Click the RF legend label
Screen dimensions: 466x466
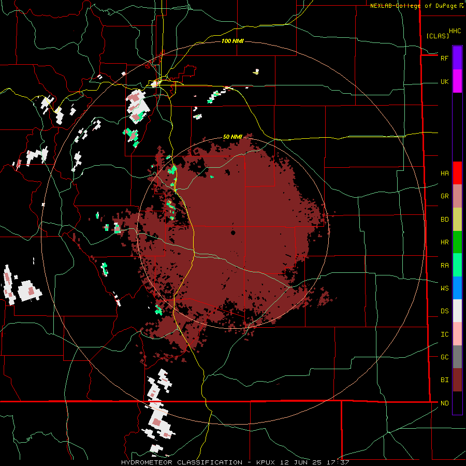(x=444, y=58)
